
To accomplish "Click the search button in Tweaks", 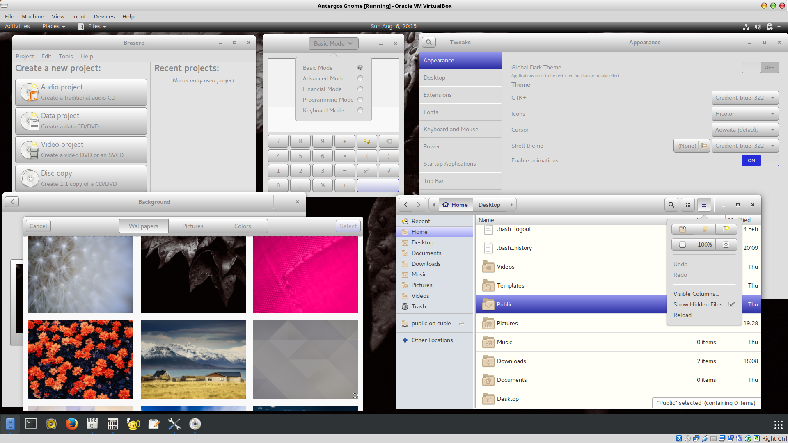I will click(x=428, y=42).
